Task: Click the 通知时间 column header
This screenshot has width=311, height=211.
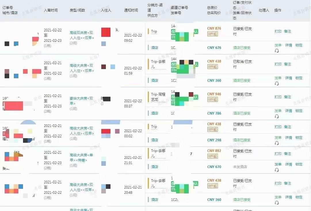Action: [131, 10]
